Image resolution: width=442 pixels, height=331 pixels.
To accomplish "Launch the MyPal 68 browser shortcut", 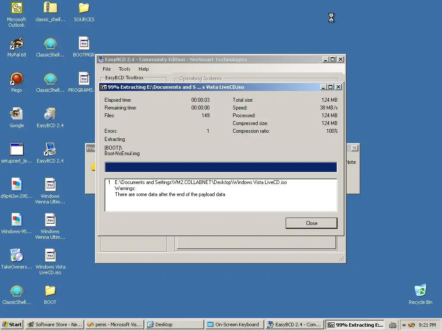I will [17, 47].
